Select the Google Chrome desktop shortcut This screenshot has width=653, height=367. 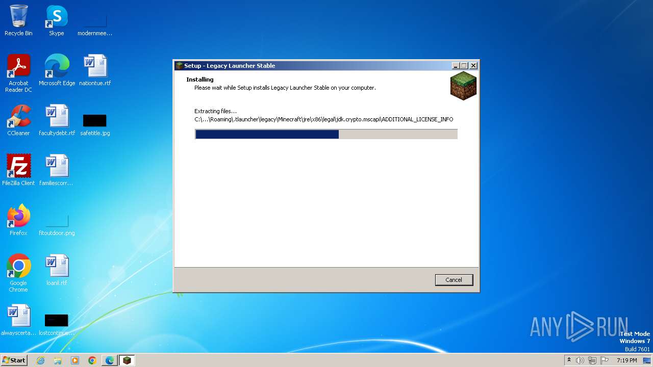[x=18, y=273]
